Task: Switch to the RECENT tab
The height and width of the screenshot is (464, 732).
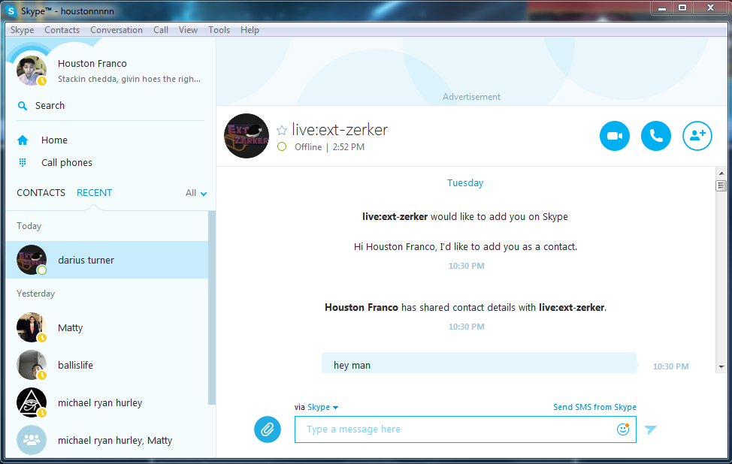Action: coord(94,193)
